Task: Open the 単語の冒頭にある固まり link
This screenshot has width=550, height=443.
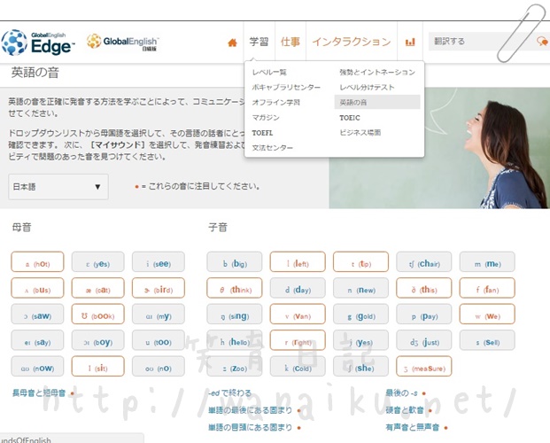Action: [250, 427]
